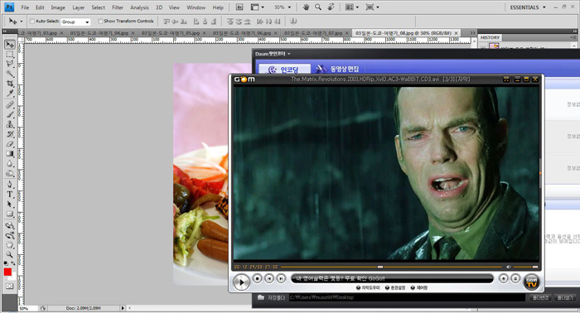Toggle Quick Mask mode at toolbar bottom
This screenshot has width=580, height=313.
(10, 286)
